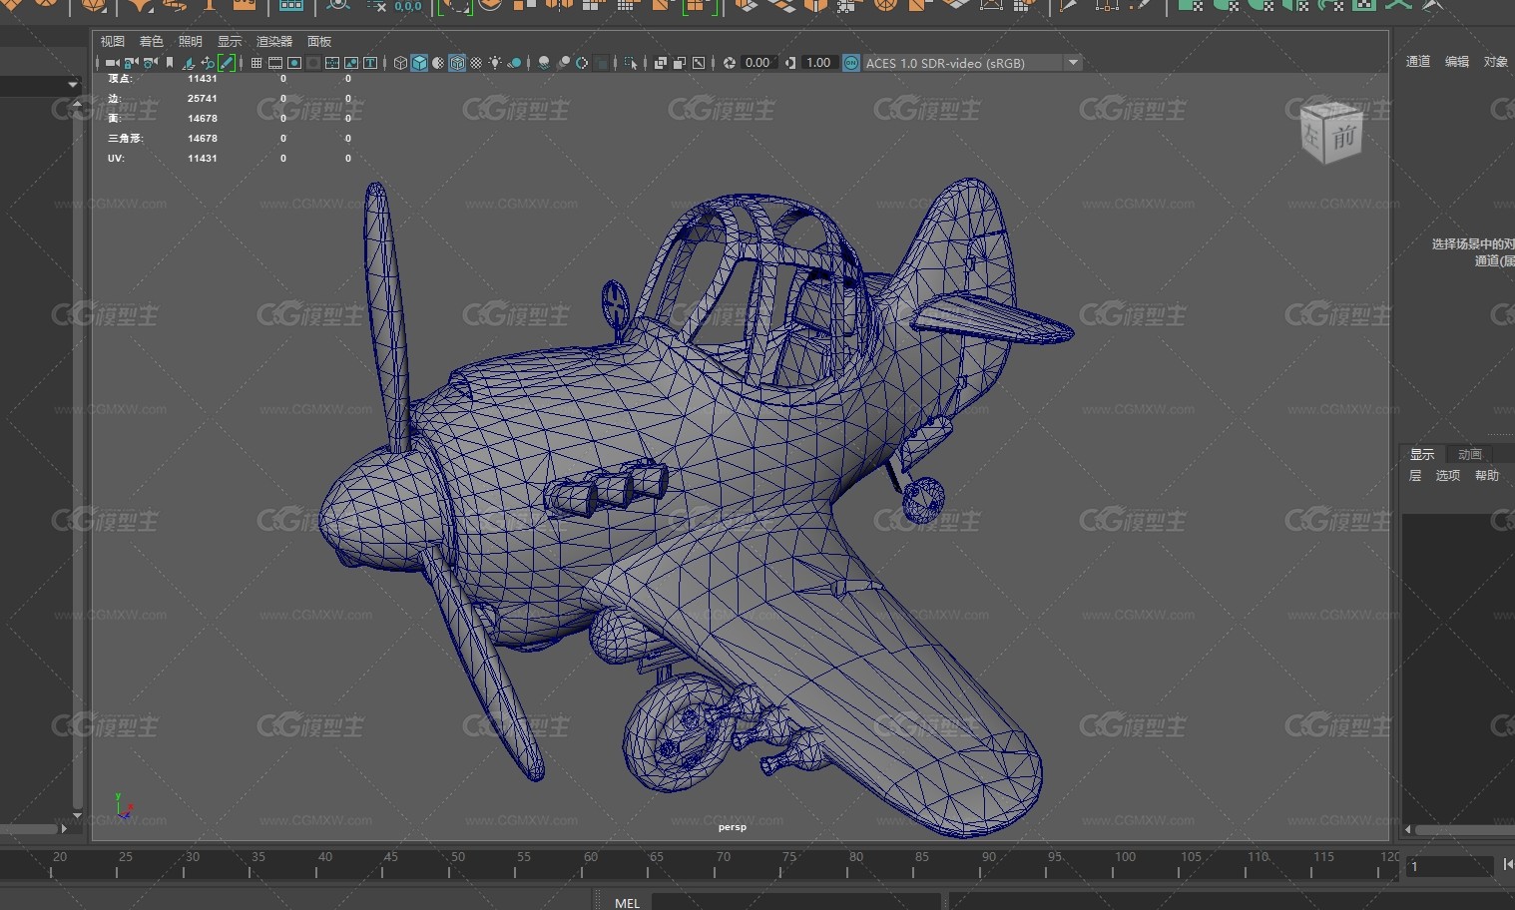Open the 渲染器 viewport menu
1515x910 pixels.
[x=274, y=41]
